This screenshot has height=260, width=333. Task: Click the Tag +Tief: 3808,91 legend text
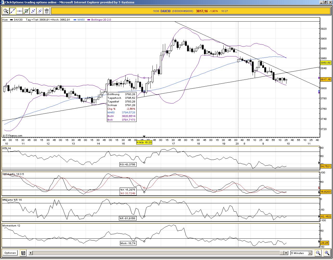[x=38, y=20]
